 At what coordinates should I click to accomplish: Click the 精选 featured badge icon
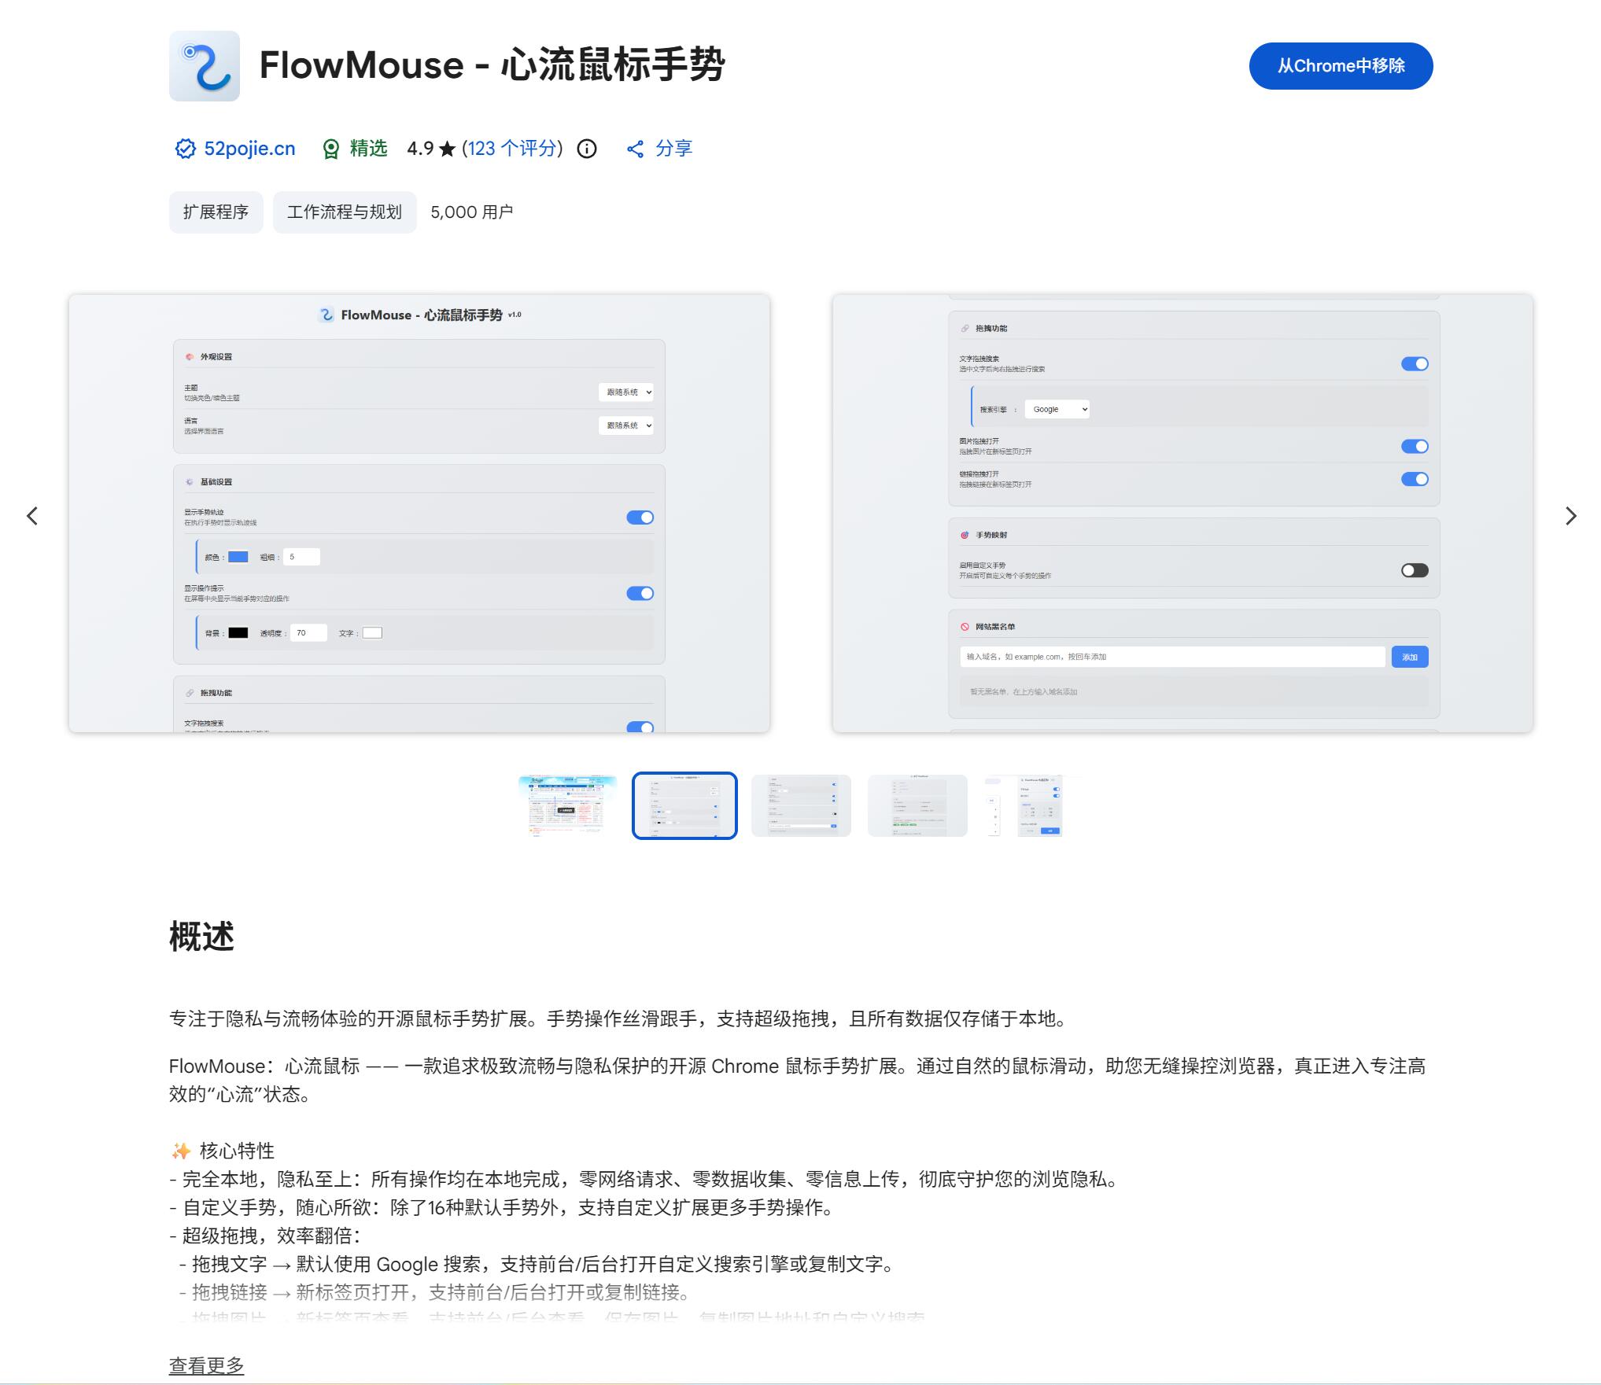tap(333, 148)
